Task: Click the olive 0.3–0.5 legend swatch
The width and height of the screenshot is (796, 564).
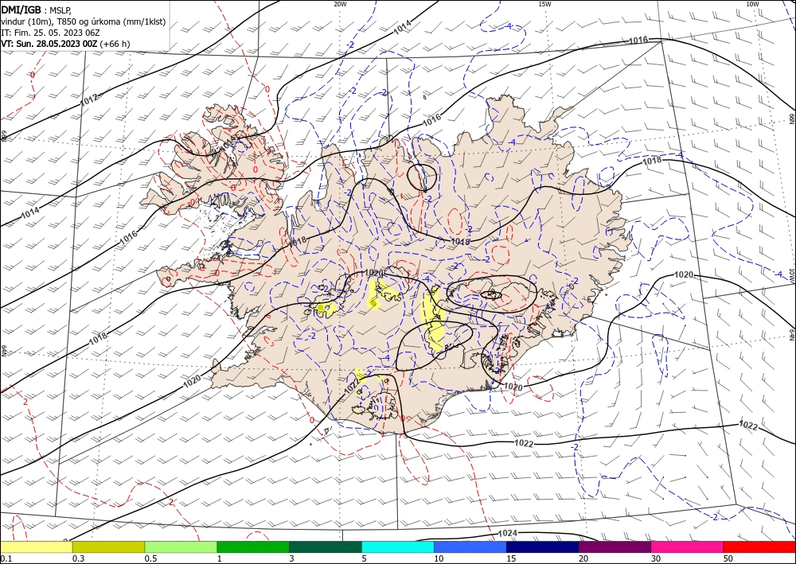Action: [x=108, y=546]
